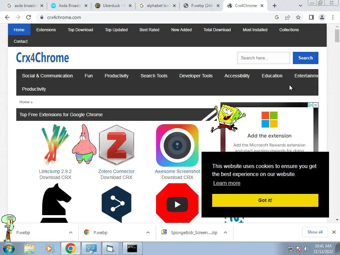Close the ad with the X icon
The width and height of the screenshot is (340, 255).
pyautogui.click(x=316, y=105)
